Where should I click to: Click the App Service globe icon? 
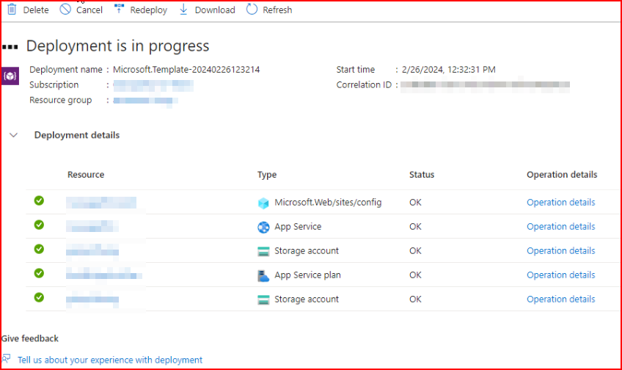click(264, 227)
